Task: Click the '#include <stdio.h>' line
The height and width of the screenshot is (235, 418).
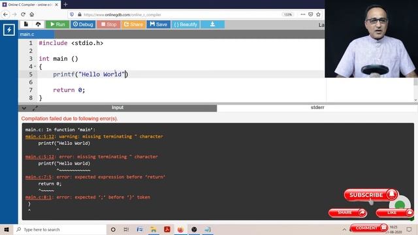Action: click(x=71, y=43)
